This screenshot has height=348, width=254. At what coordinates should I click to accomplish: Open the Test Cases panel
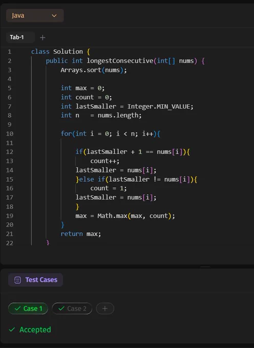(35, 279)
